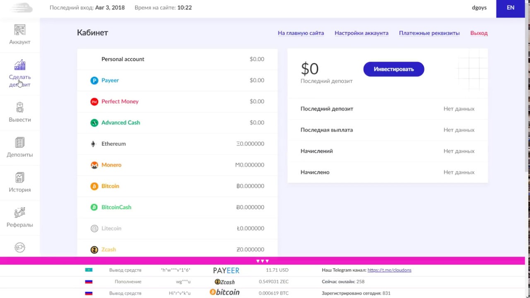The height and width of the screenshot is (298, 530).
Task: Click the PAYEER logo in ticker
Action: pos(226,270)
